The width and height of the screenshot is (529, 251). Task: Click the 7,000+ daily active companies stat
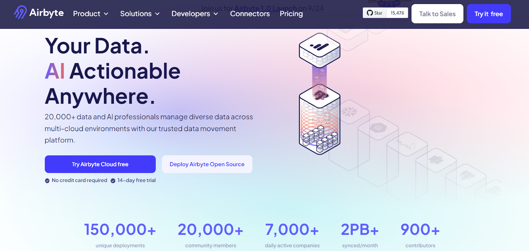pyautogui.click(x=292, y=235)
